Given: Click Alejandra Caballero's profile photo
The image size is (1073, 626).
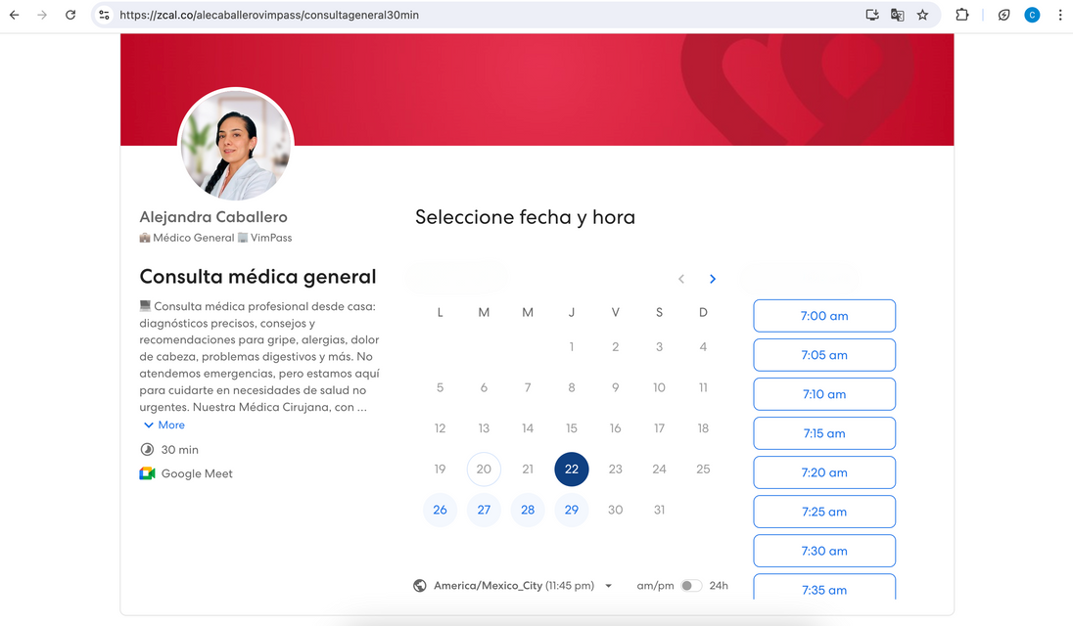Looking at the screenshot, I should click(x=235, y=144).
